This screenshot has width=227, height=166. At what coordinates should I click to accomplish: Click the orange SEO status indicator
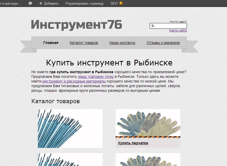pos(121,3)
